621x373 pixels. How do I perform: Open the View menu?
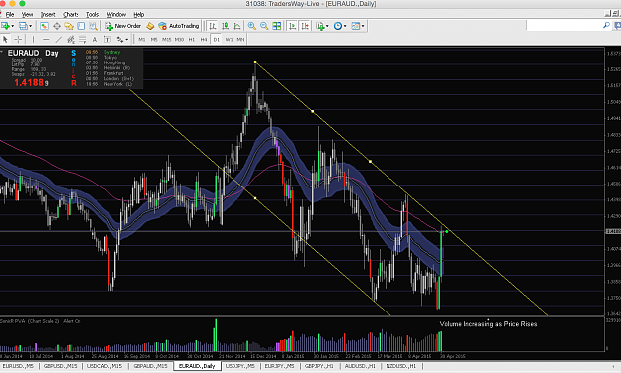coord(27,14)
